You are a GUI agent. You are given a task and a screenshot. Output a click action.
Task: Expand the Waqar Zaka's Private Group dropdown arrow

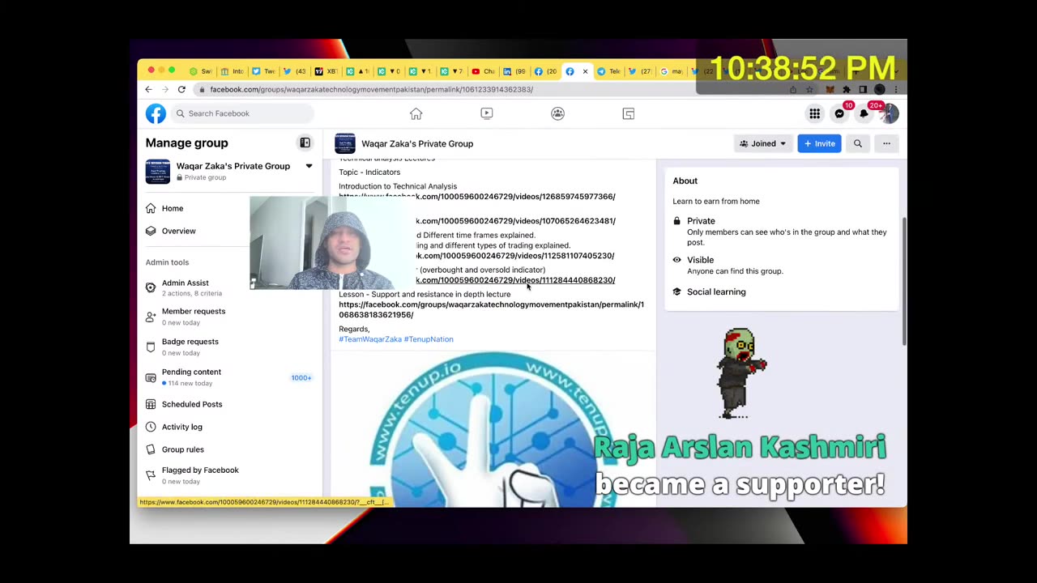click(x=309, y=166)
